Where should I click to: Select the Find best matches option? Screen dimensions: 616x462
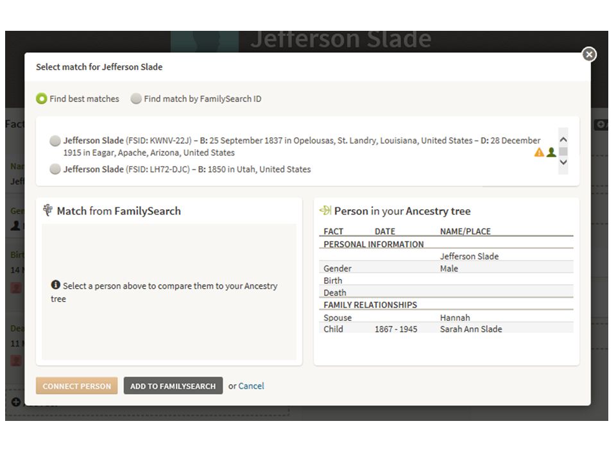[41, 99]
